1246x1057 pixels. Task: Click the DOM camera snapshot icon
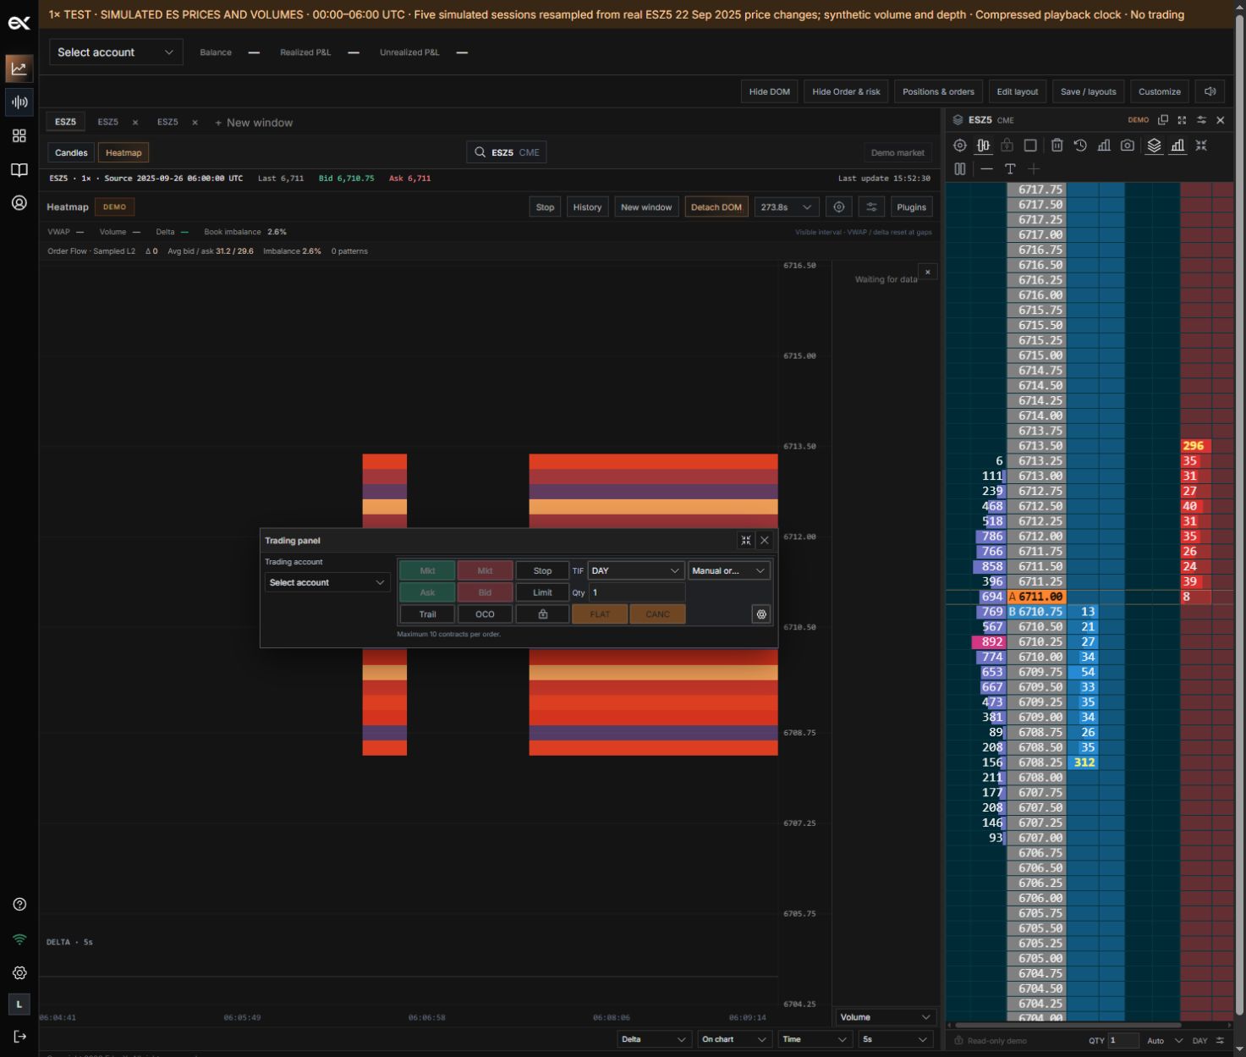1128,146
